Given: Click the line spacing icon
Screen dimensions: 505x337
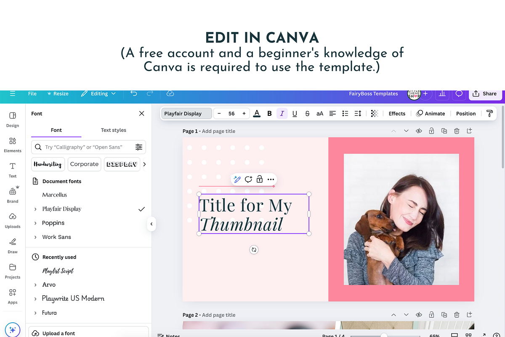Looking at the screenshot, I should click(x=358, y=113).
